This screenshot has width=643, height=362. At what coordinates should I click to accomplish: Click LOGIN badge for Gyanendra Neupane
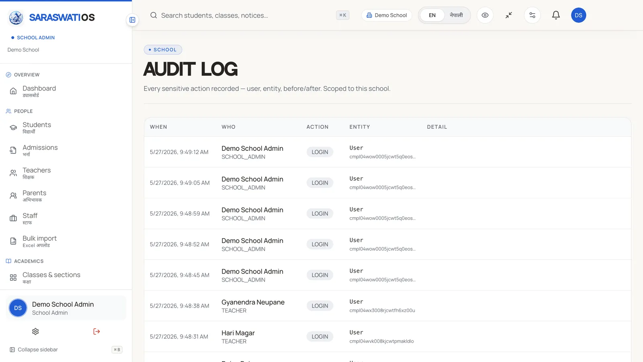coord(320,306)
